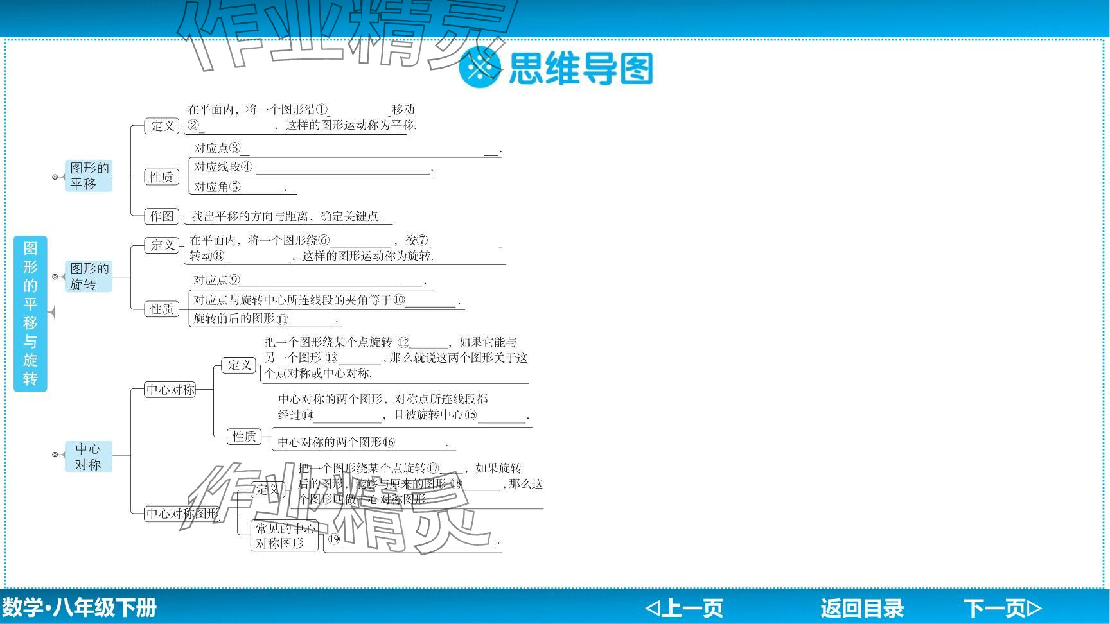The width and height of the screenshot is (1110, 624).
Task: Toggle the branch circle beside 中心对称 topic
Action: [x=55, y=455]
